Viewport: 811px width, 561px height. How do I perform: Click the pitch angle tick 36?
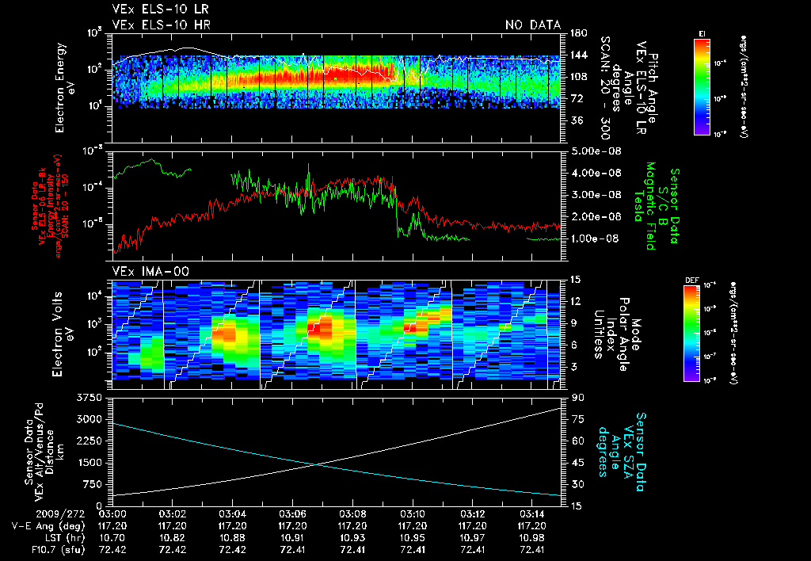[x=577, y=120]
